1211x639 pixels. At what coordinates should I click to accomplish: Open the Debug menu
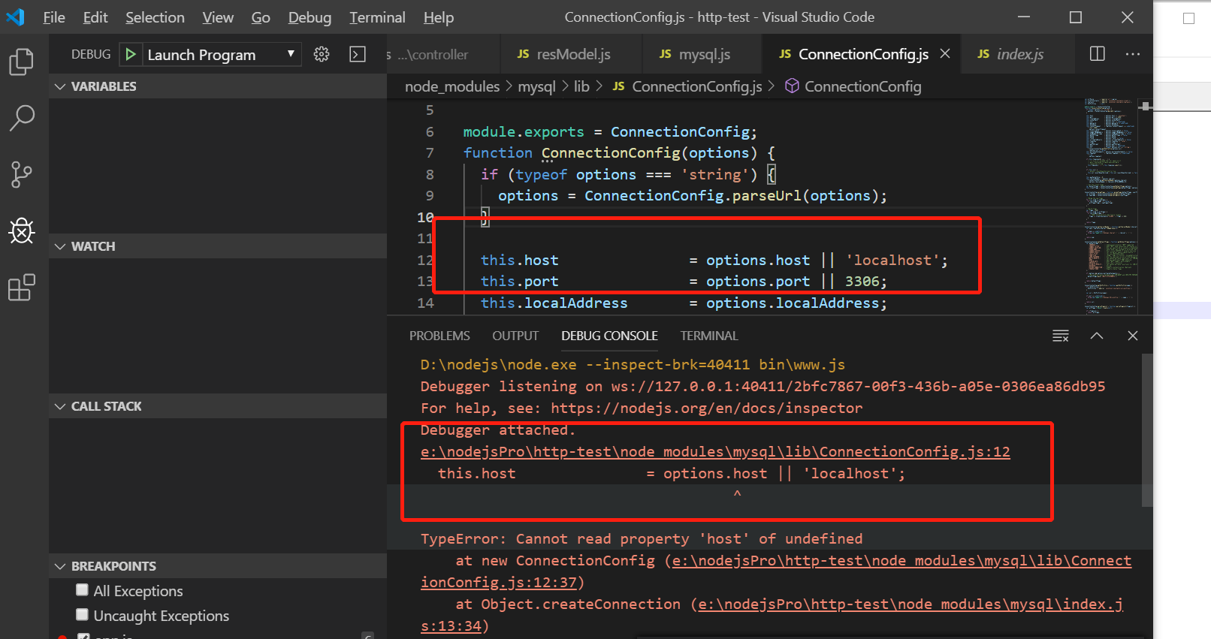[310, 17]
